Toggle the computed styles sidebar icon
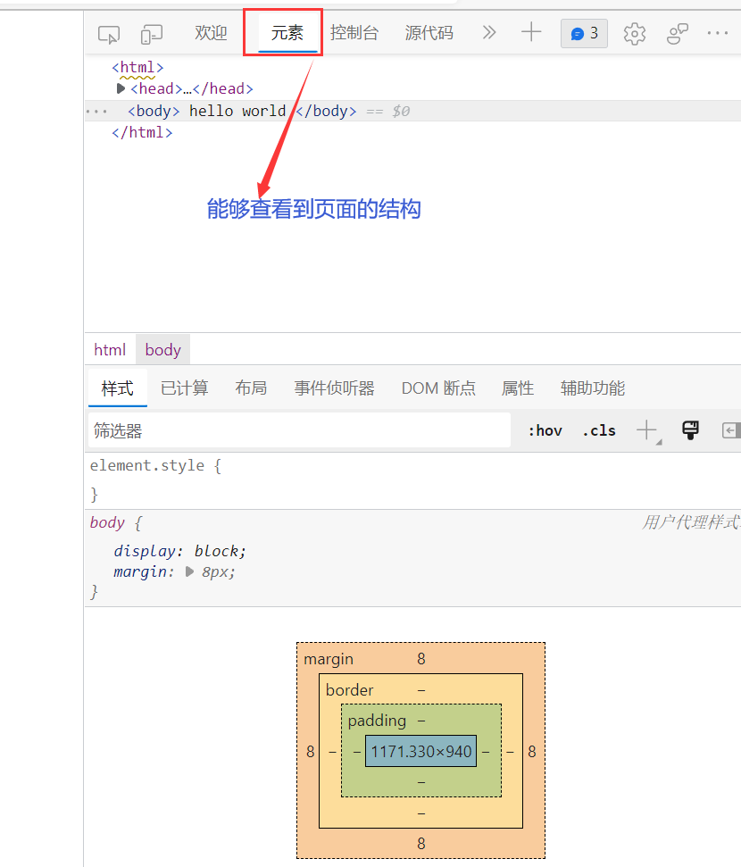Image resolution: width=741 pixels, height=867 pixels. click(730, 430)
